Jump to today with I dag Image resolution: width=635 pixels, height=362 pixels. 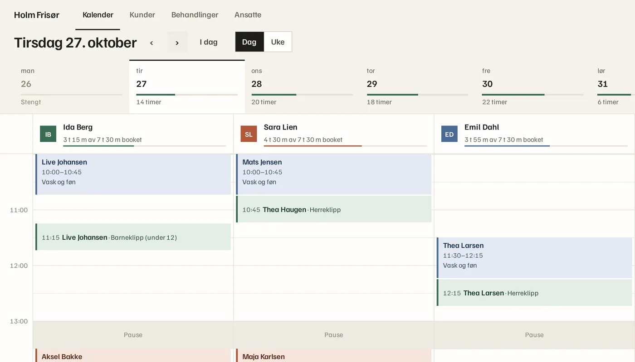[x=209, y=42]
